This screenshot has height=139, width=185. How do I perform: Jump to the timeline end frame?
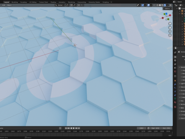click(x=79, y=128)
